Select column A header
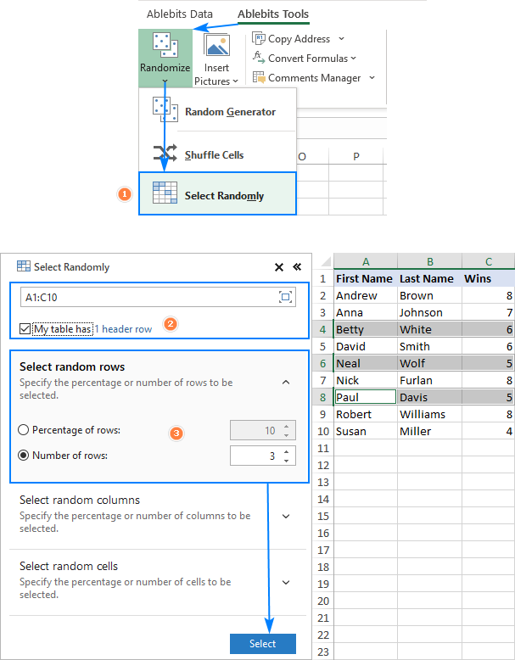This screenshot has height=660, width=515. point(366,261)
